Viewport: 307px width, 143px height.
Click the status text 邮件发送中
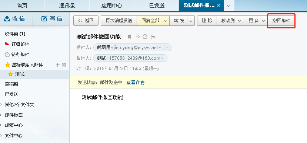[x=111, y=83]
